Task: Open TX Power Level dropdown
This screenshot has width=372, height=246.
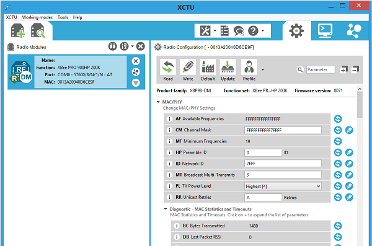Action: 283,187
